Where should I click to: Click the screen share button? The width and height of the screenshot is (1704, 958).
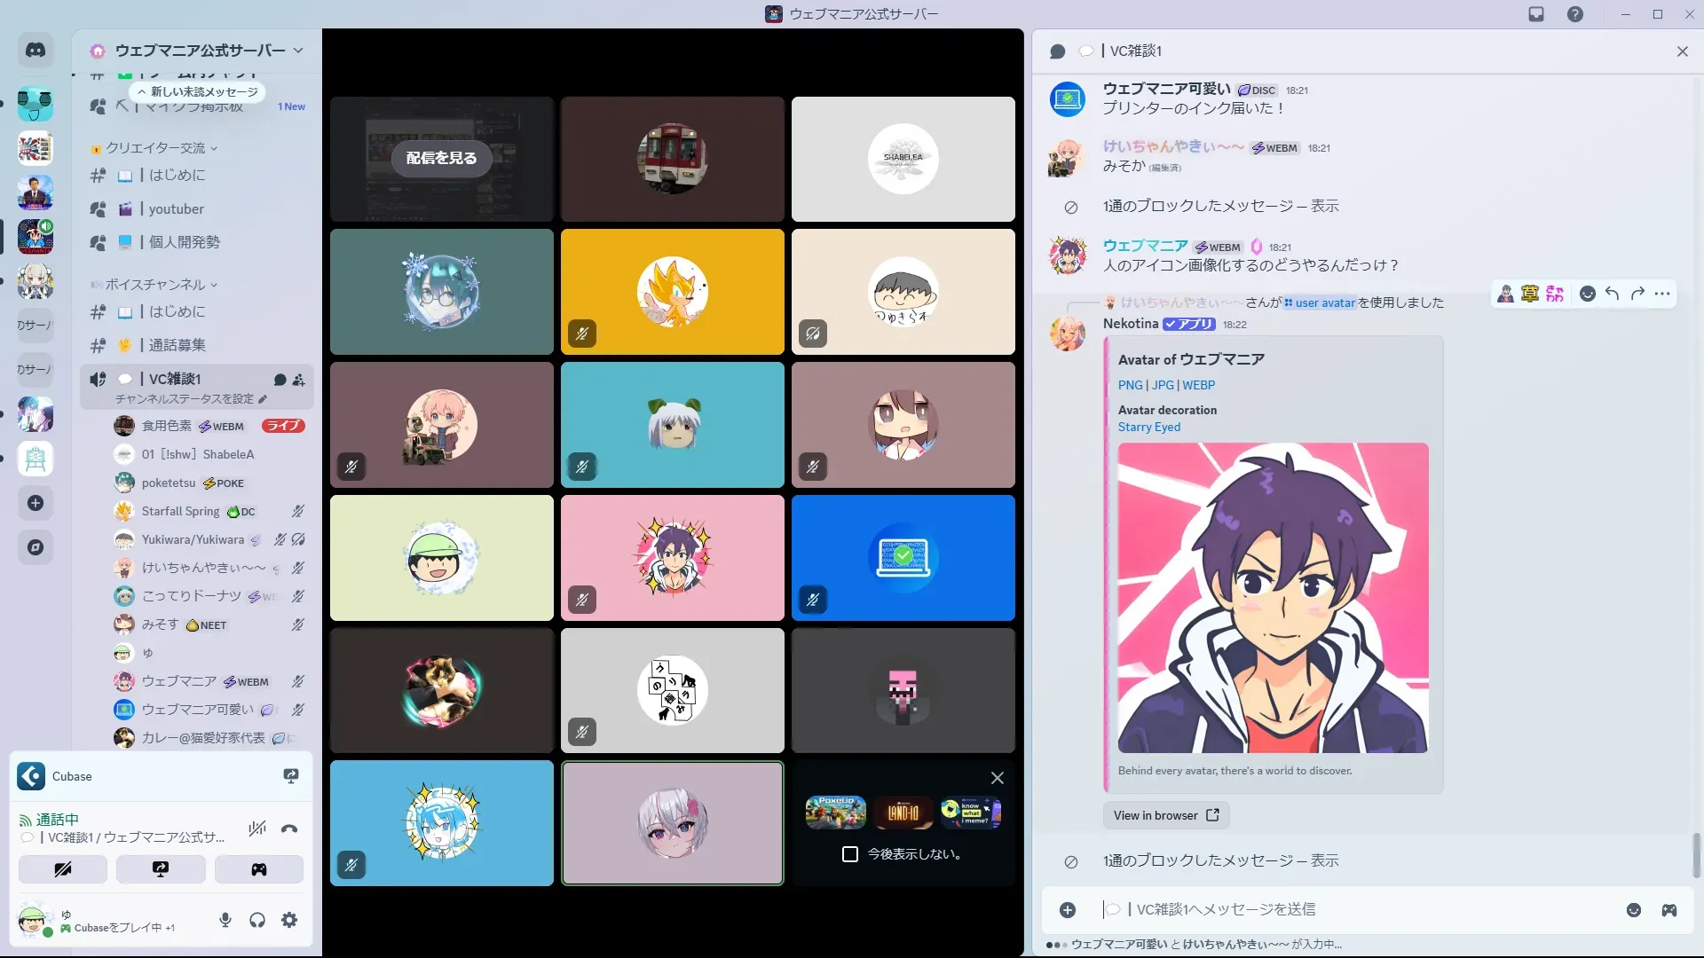161,869
